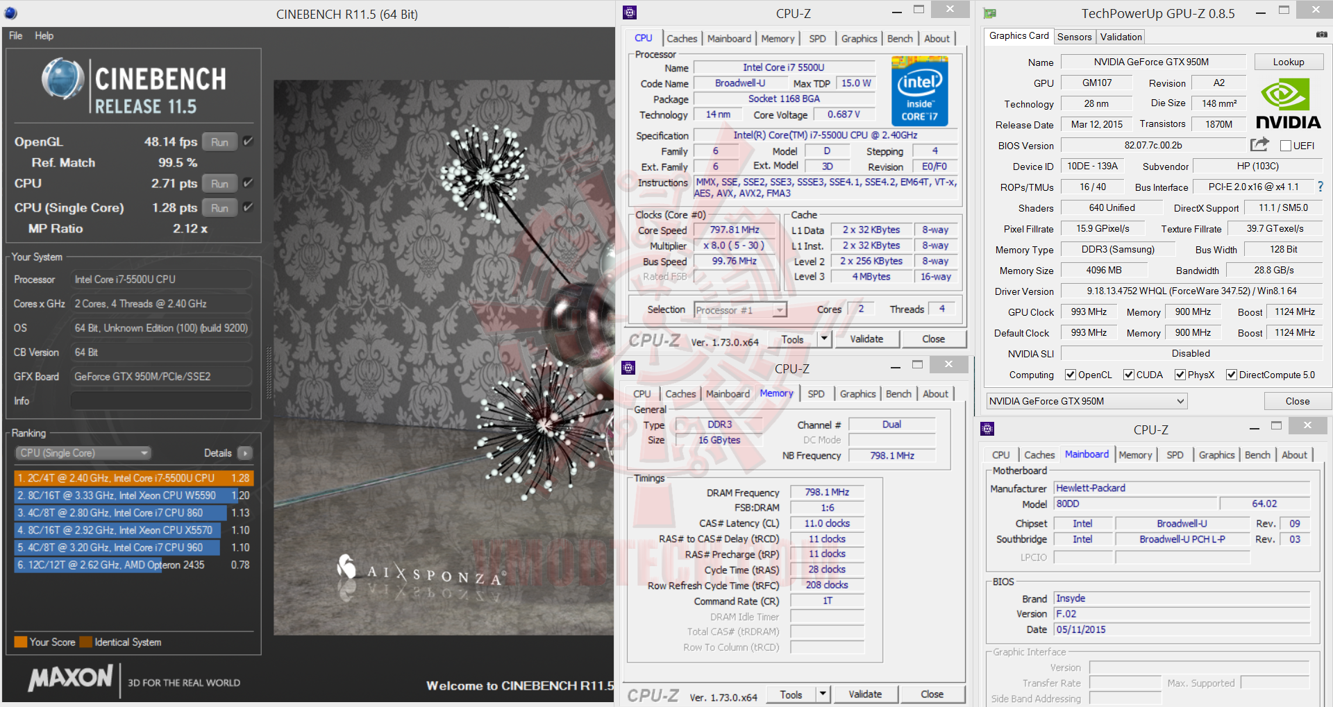Expand the ranking Details arrow
Viewport: 1333px width, 707px height.
tap(245, 453)
